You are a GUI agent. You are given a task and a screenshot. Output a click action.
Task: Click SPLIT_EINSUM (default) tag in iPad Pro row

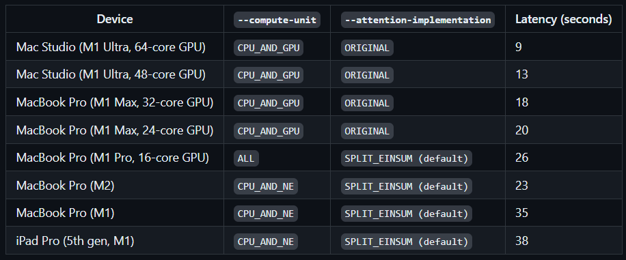(x=407, y=242)
